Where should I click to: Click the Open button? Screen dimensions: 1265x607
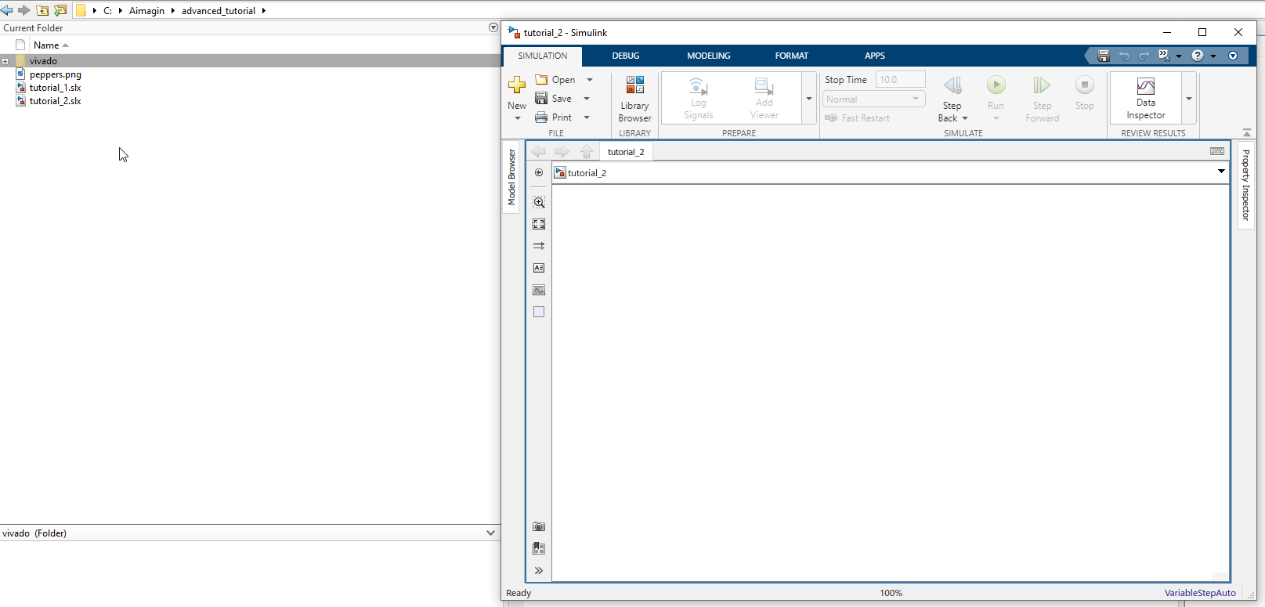click(x=555, y=80)
